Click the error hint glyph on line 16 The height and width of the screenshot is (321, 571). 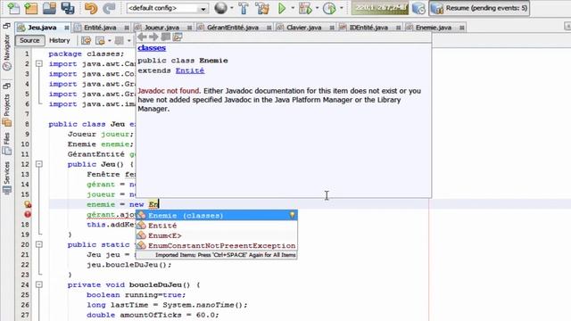[x=28, y=204]
